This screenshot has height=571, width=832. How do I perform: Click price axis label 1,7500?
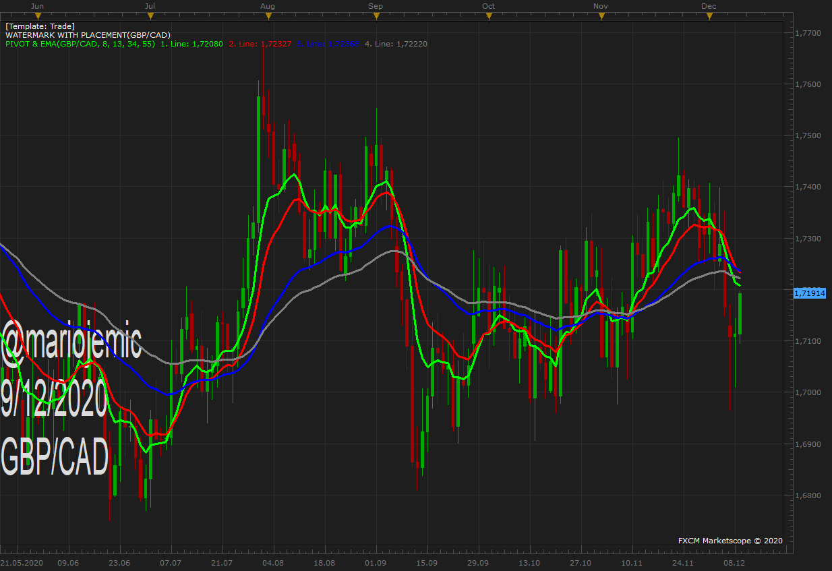[x=808, y=136]
